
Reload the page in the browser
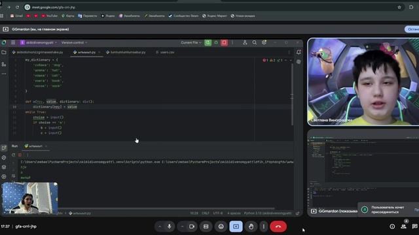(x=18, y=7)
